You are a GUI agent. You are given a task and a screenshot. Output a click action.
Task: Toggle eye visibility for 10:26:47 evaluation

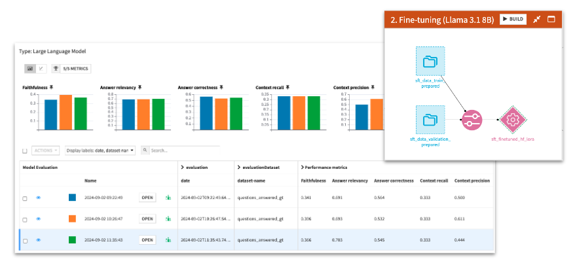click(38, 219)
